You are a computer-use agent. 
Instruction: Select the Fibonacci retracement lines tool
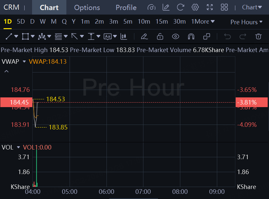pos(58,36)
